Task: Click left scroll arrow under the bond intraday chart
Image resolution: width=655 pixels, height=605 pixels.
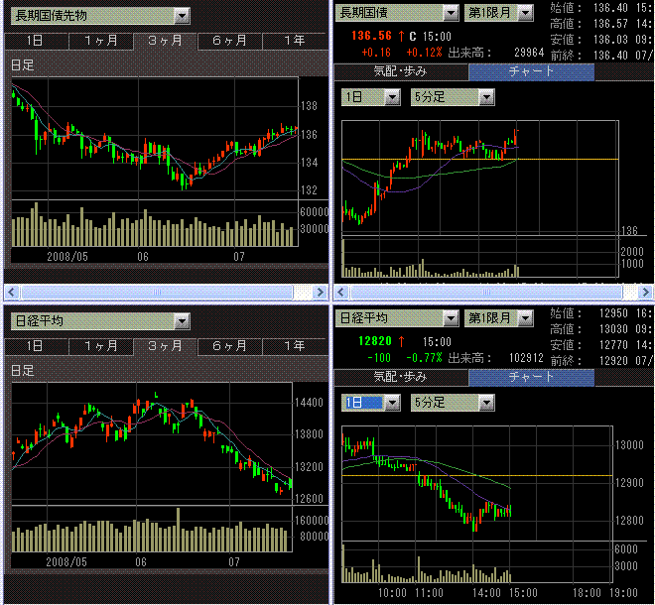Action: (x=340, y=292)
